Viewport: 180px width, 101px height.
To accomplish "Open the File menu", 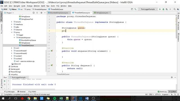I will 2,6.
